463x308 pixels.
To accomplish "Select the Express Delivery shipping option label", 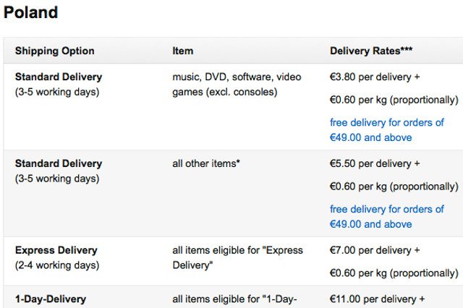I will tap(56, 250).
